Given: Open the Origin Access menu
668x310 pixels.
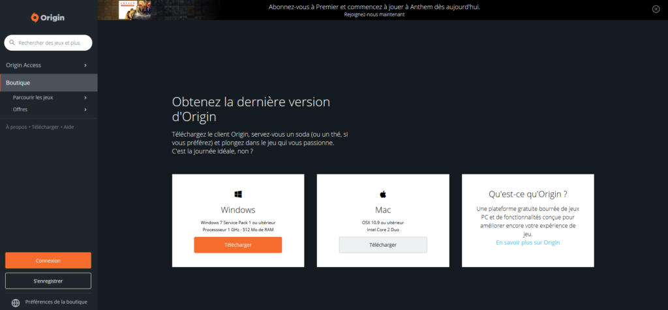Looking at the screenshot, I should pyautogui.click(x=48, y=65).
